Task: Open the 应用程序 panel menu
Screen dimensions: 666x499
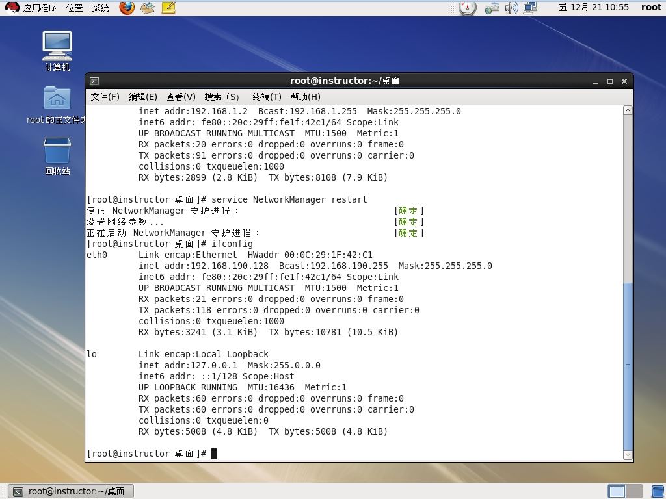Action: coord(40,8)
